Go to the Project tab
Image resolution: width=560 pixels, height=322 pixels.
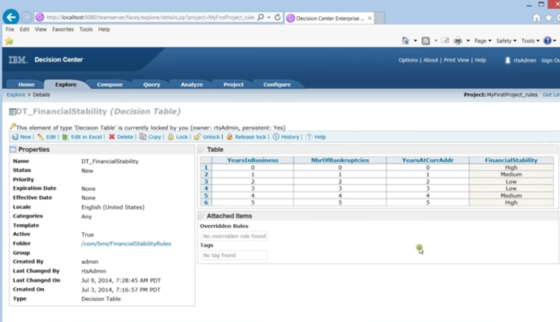click(233, 85)
